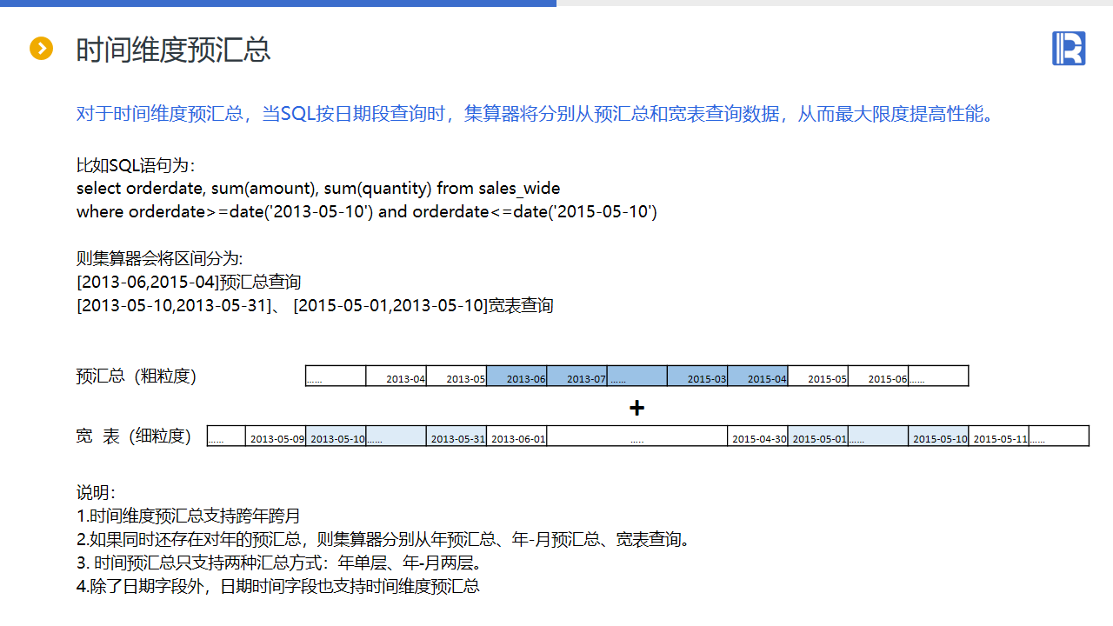Click the row label 预汇总（粗粒度）
Image resolution: width=1113 pixels, height=626 pixels.
[137, 376]
